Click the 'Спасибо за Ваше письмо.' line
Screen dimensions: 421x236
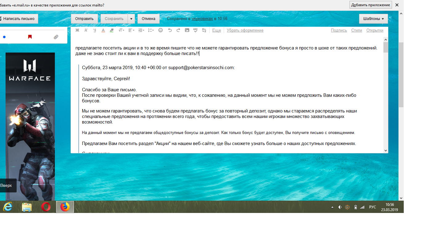[x=109, y=90]
